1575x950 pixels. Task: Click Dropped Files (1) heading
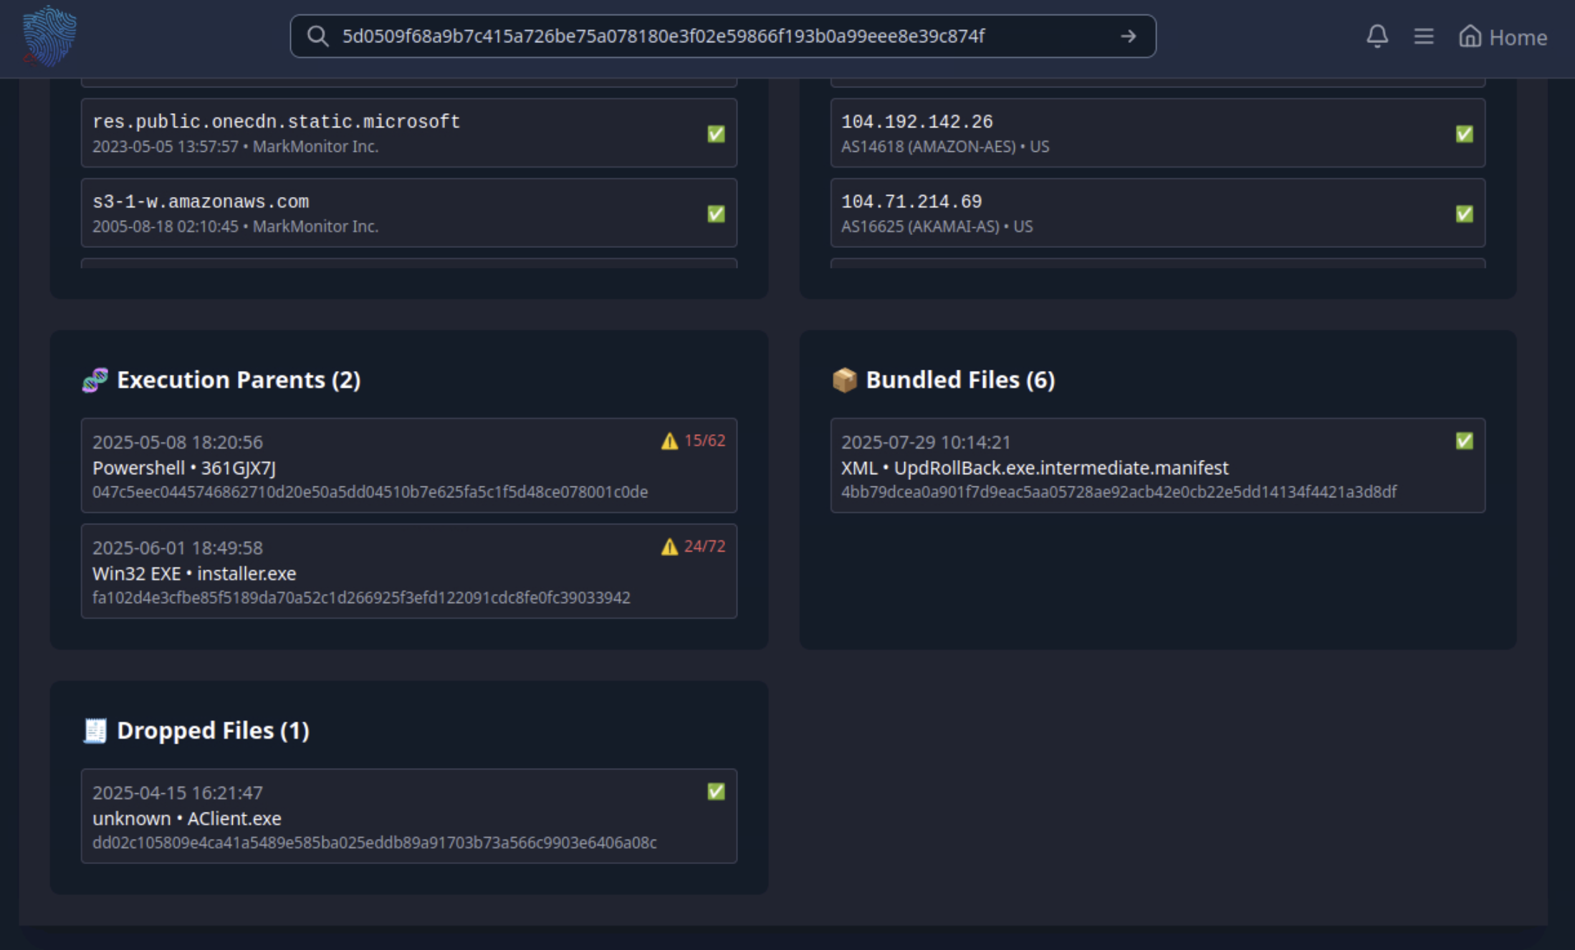[x=213, y=731]
